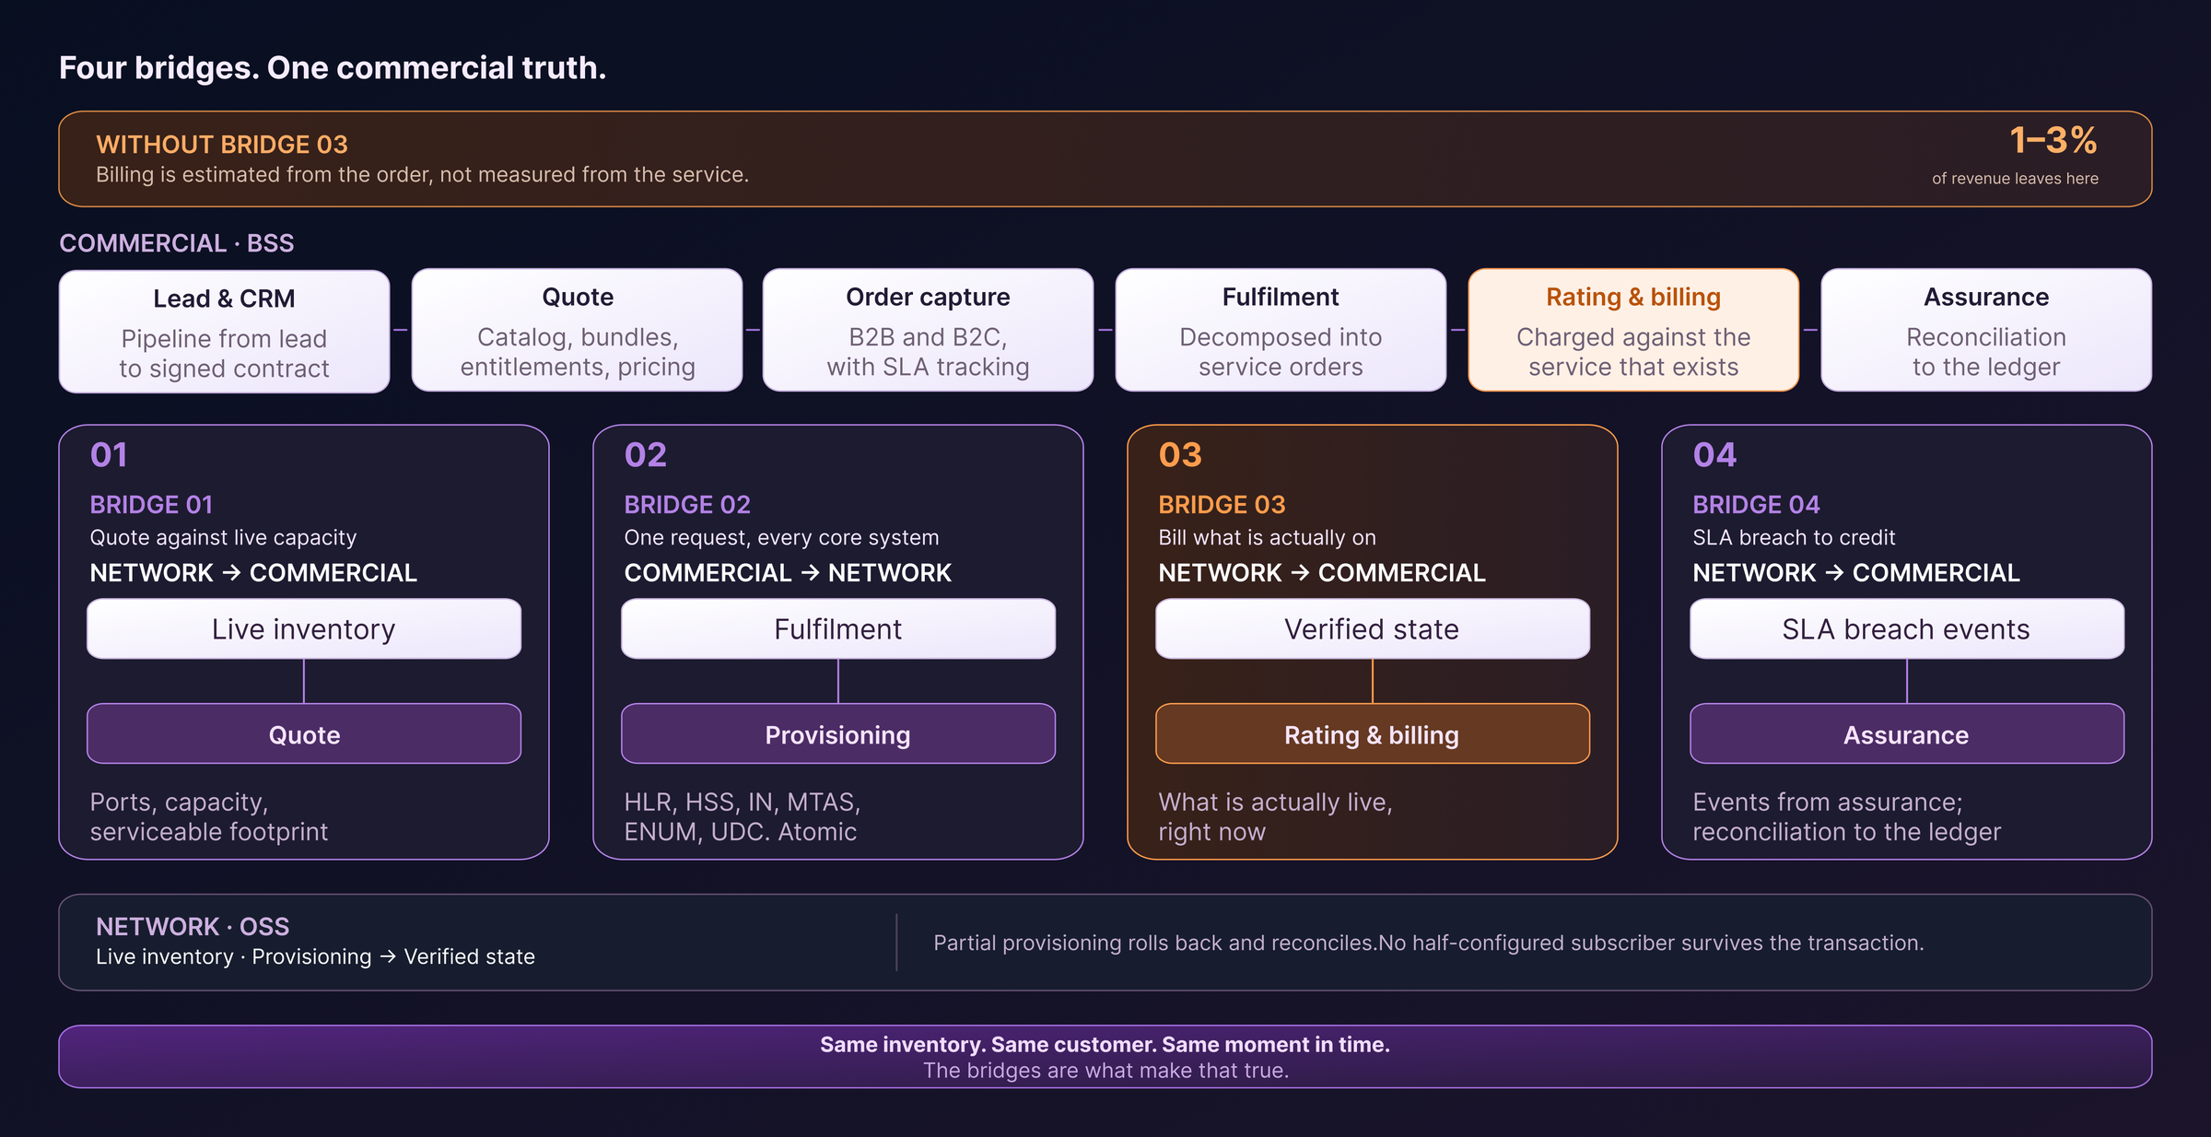
Task: Click "Live inventory · Provisioning → Verified state" line
Action: point(315,957)
